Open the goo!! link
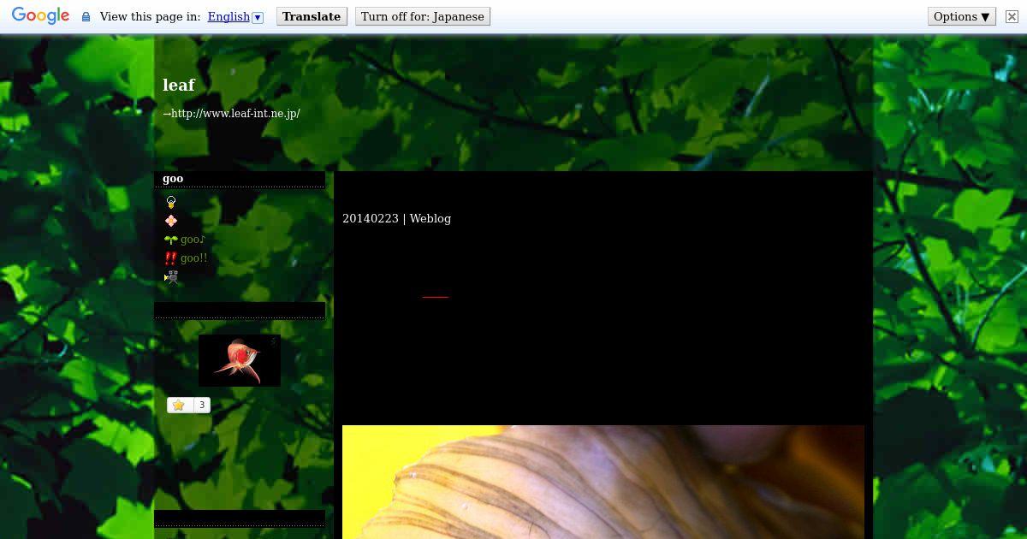1027x539 pixels. pos(193,258)
